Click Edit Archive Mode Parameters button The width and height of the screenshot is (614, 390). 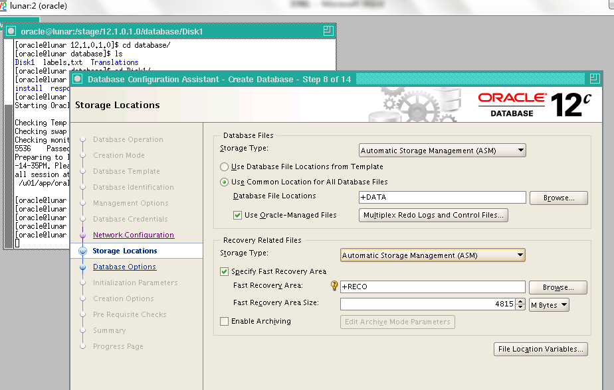397,322
